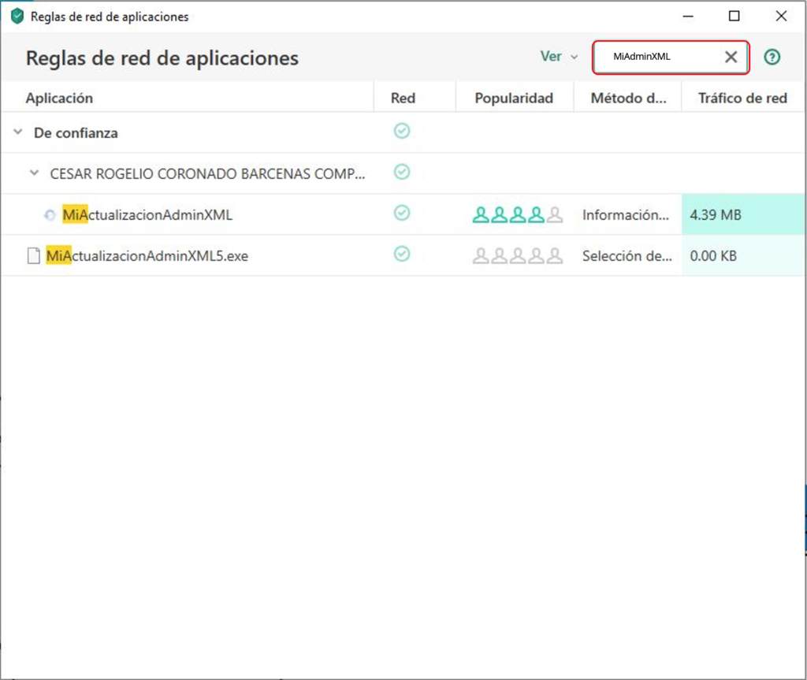Collapse the CESAR ROGELIO CORONADO BARCENAS group

34,173
